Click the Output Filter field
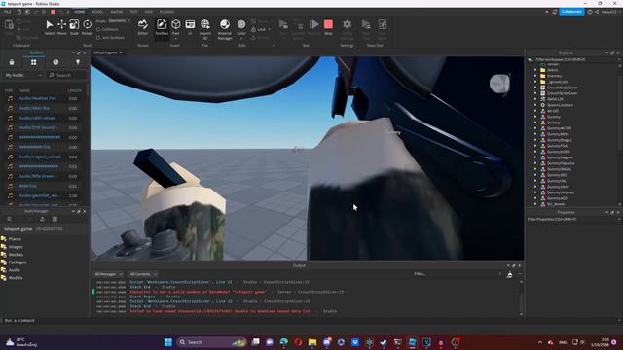Viewport: 623px width, 350px height. pyautogui.click(x=457, y=274)
